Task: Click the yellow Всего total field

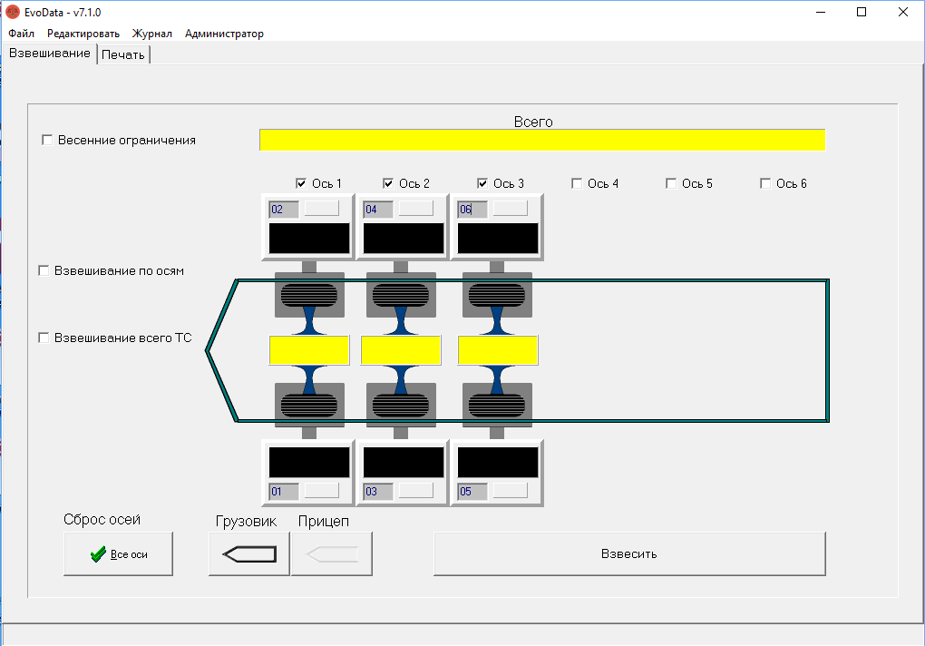Action: click(x=542, y=140)
